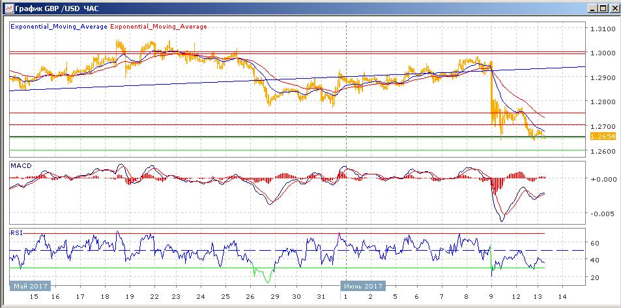621x308 pixels.
Task: Click the RSI scale value 60
Action: [x=595, y=242]
